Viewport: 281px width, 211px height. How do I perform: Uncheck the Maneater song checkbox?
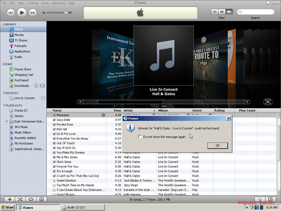pos(54,115)
